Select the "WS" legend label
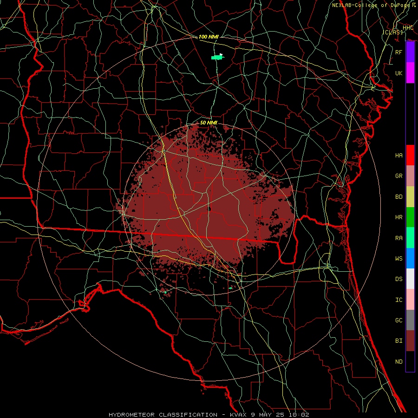 coord(399,258)
